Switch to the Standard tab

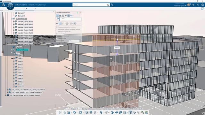click(x=67, y=109)
